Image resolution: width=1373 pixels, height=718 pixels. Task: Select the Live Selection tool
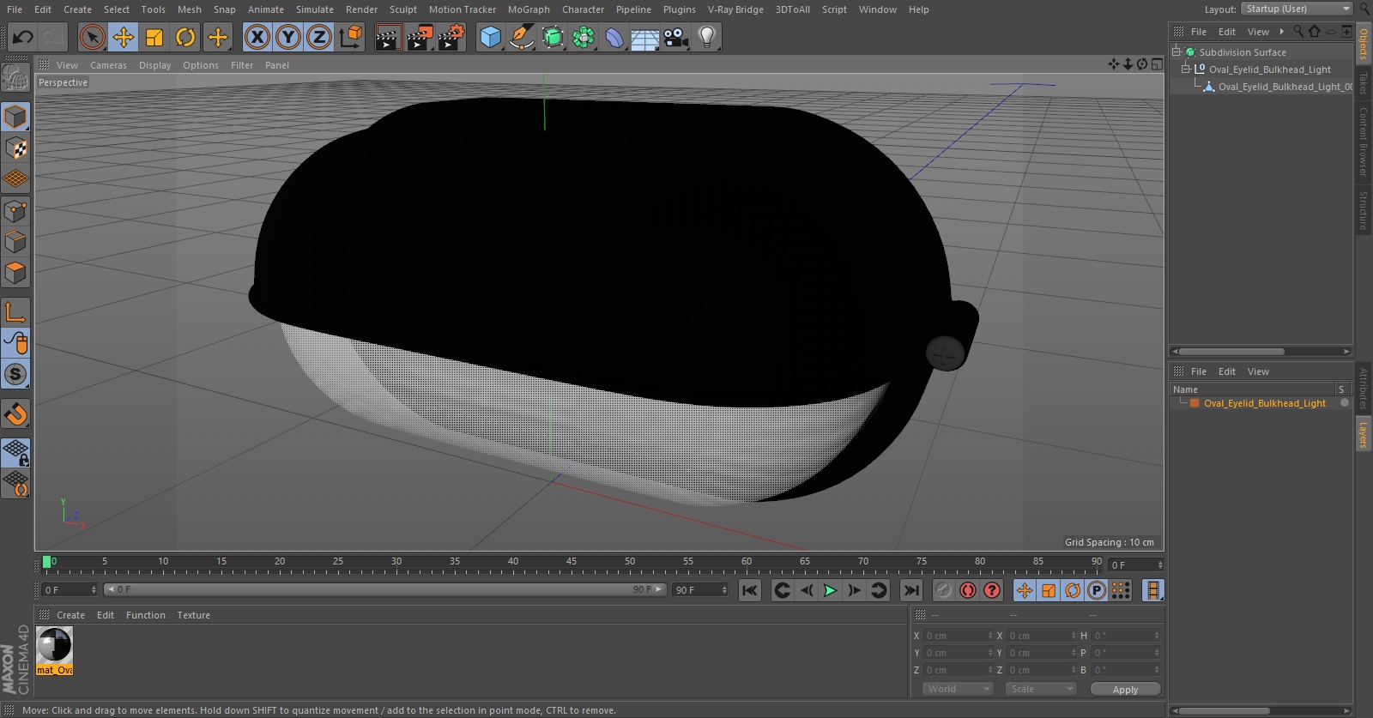coord(92,37)
